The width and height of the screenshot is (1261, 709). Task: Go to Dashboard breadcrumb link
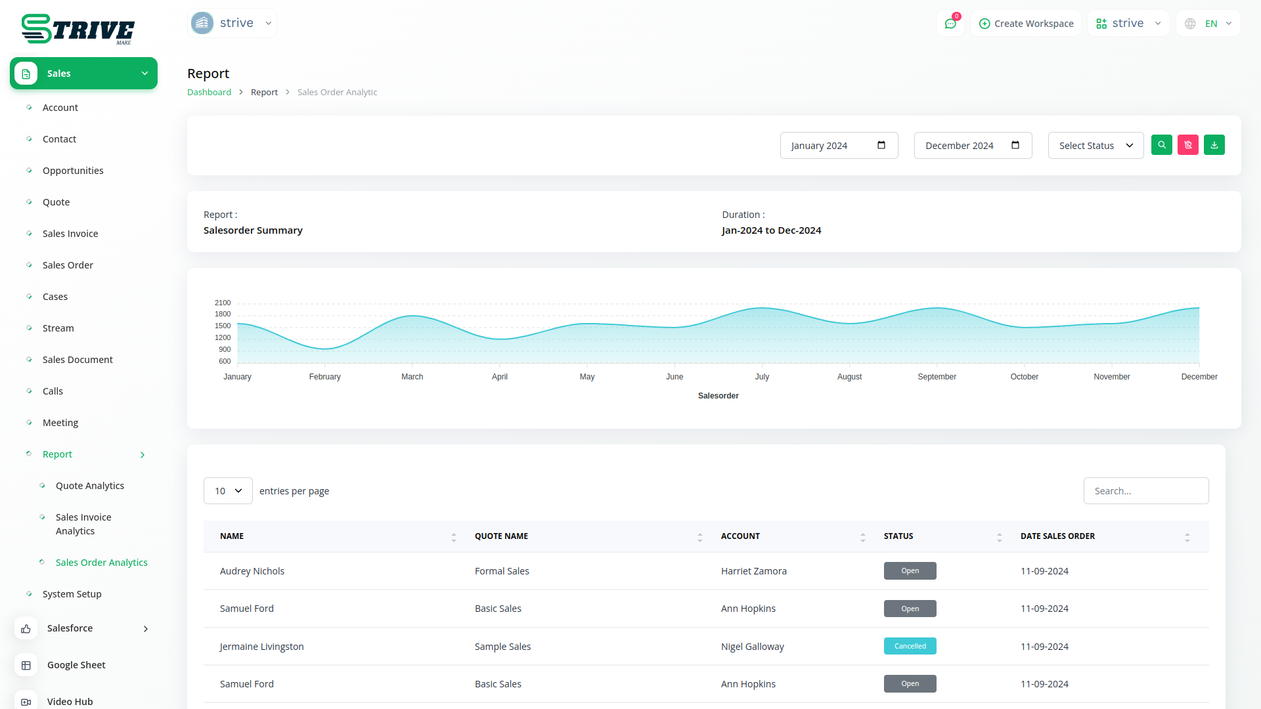point(209,93)
